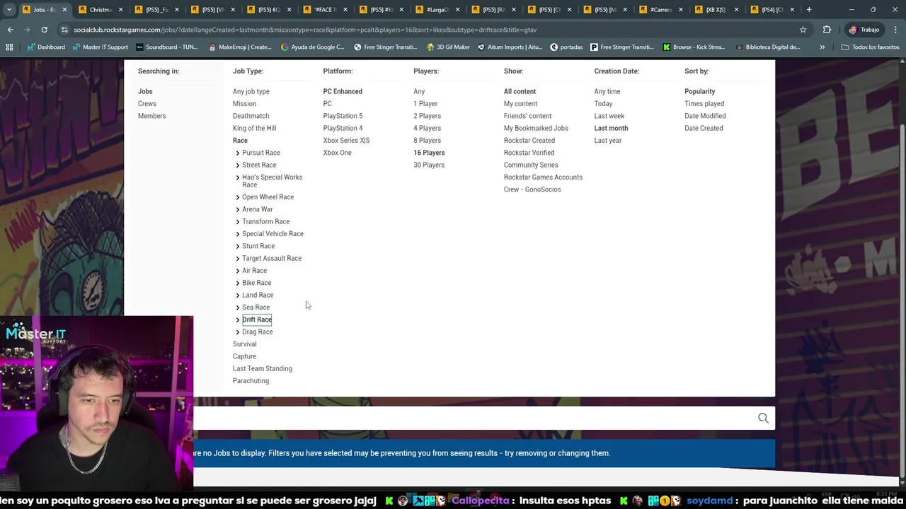Expand the Drag Race chevron
The height and width of the screenshot is (509, 906).
click(238, 332)
